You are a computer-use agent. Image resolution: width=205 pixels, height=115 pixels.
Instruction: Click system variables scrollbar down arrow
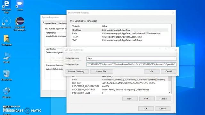click(x=169, y=92)
